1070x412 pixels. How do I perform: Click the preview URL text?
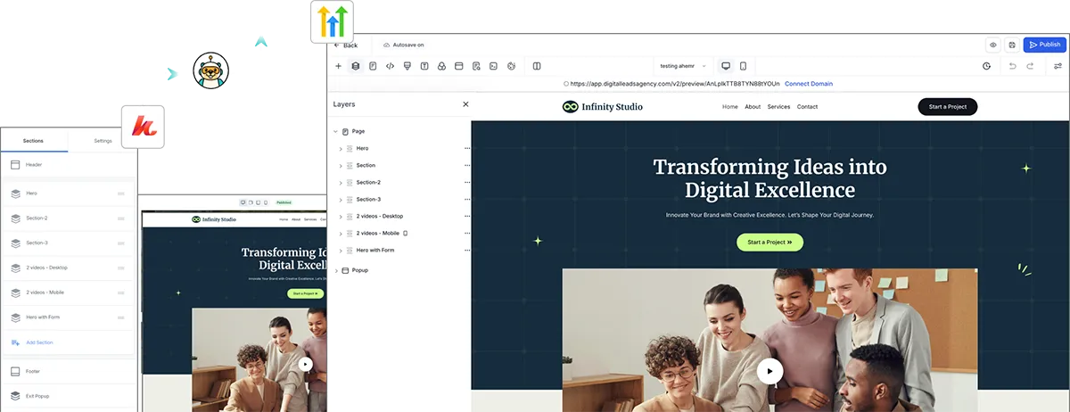pos(675,84)
